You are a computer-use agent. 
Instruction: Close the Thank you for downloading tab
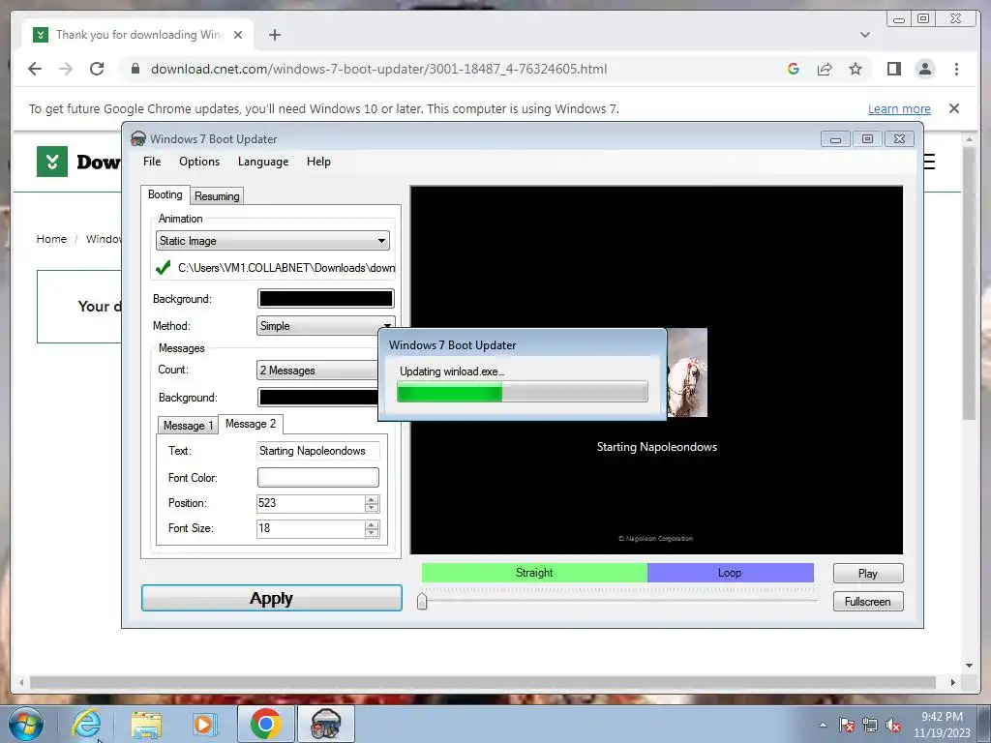point(238,35)
